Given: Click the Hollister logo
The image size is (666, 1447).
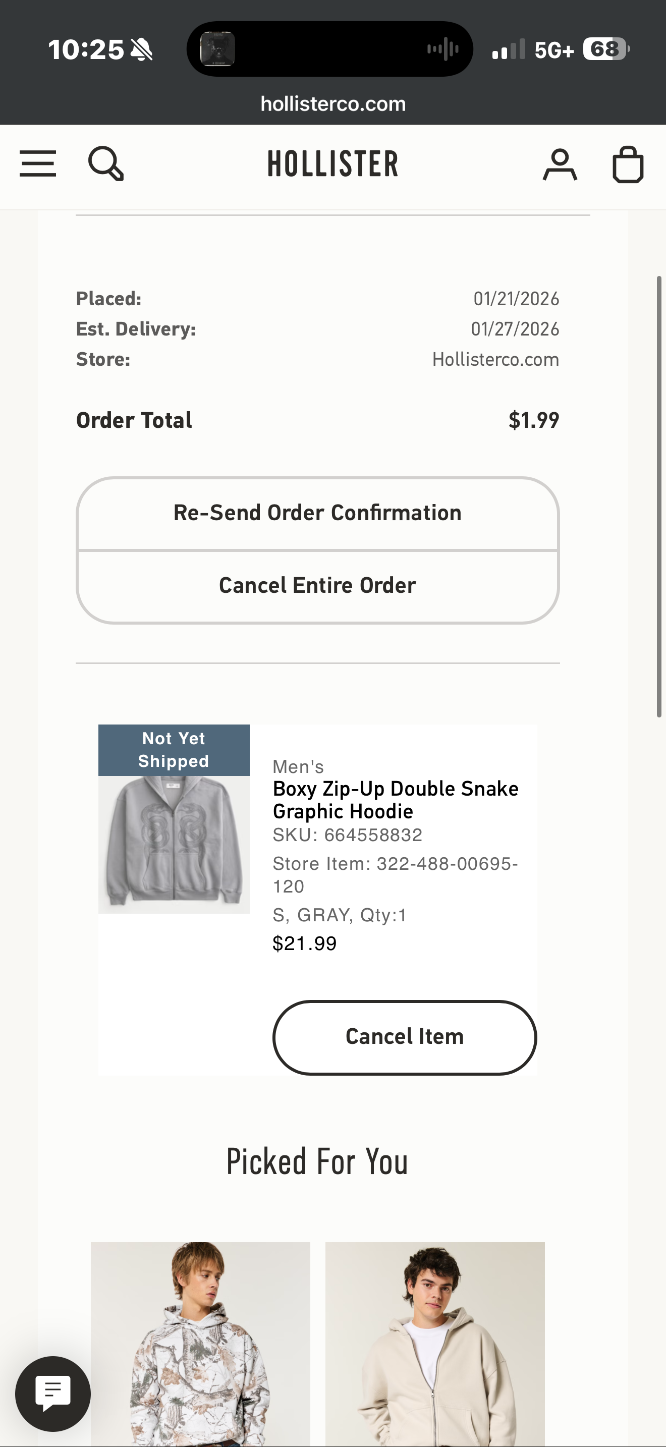Looking at the screenshot, I should [333, 163].
